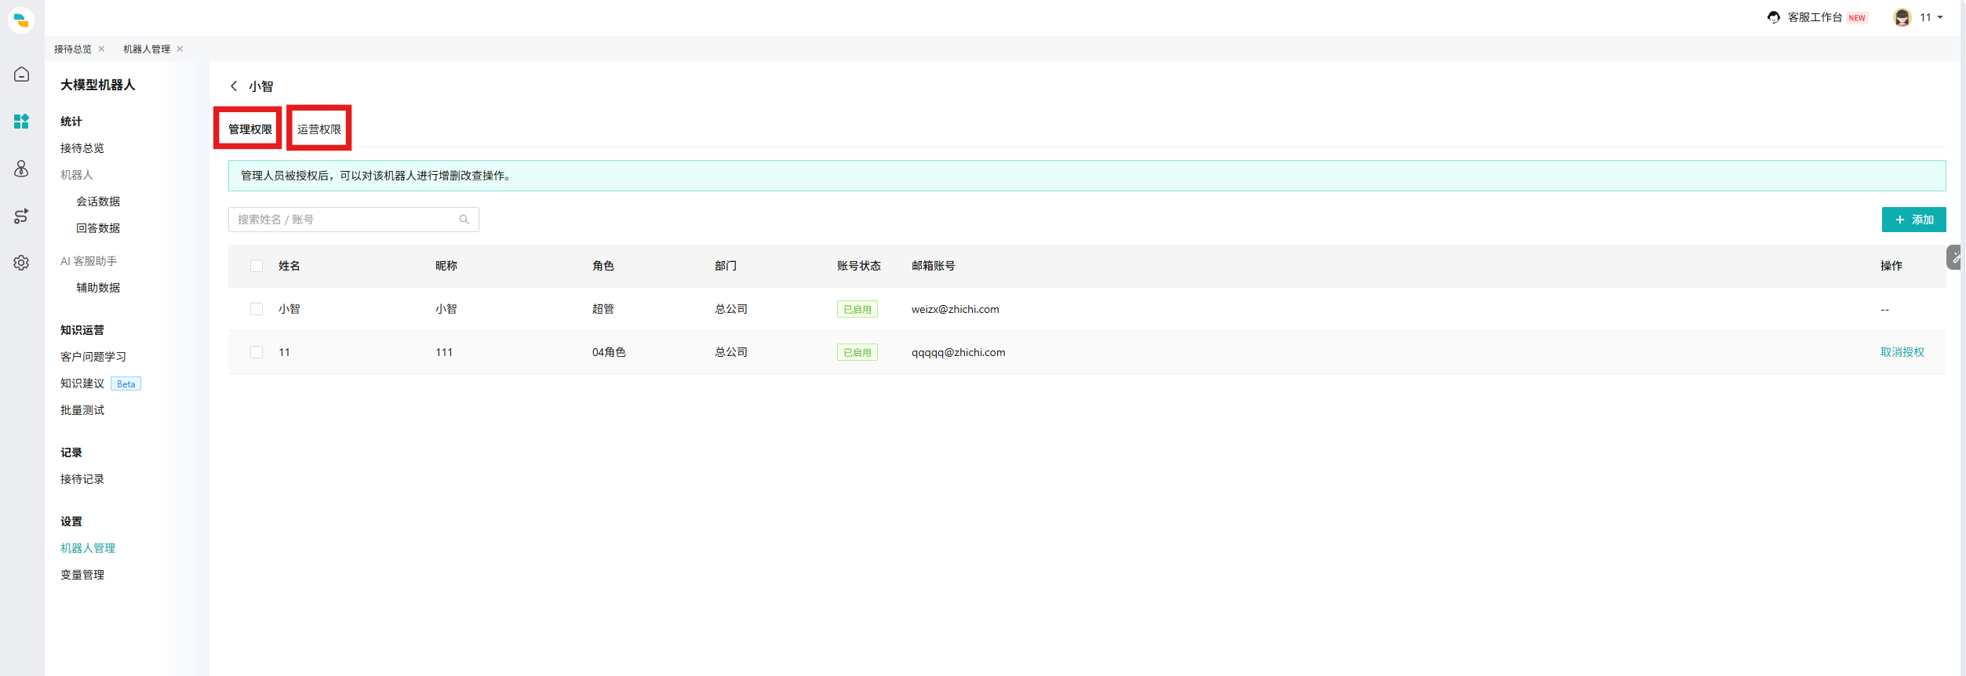Focus the 搜索姓名/账号 search field
Screen dimensions: 1966x676
(x=354, y=220)
